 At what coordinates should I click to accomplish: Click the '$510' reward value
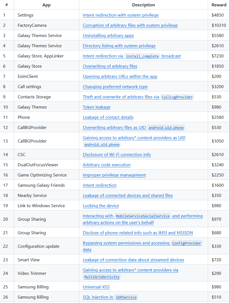[x=217, y=297]
